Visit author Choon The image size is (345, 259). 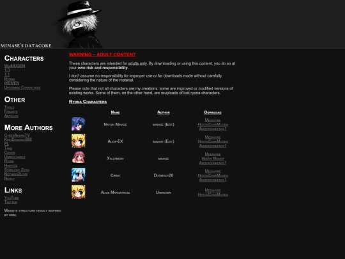point(10,152)
